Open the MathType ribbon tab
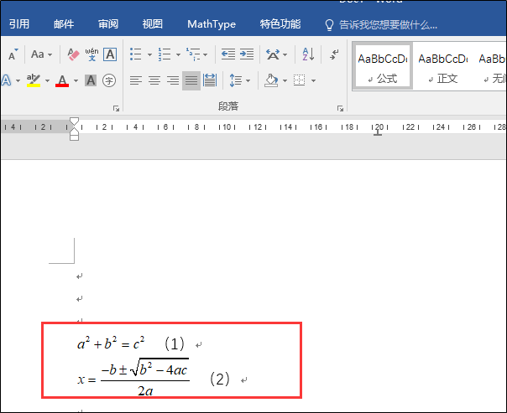 point(212,24)
